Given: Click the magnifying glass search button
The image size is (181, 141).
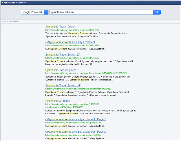Looking at the screenshot, I should [157, 12].
